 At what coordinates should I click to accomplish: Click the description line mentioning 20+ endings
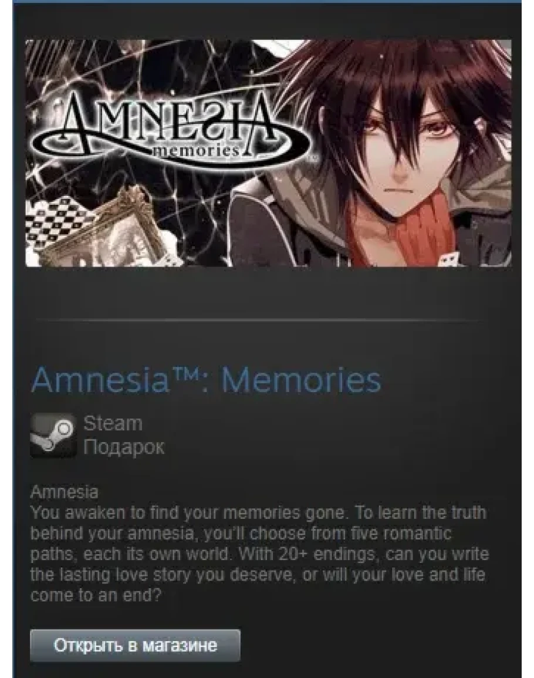(x=259, y=554)
